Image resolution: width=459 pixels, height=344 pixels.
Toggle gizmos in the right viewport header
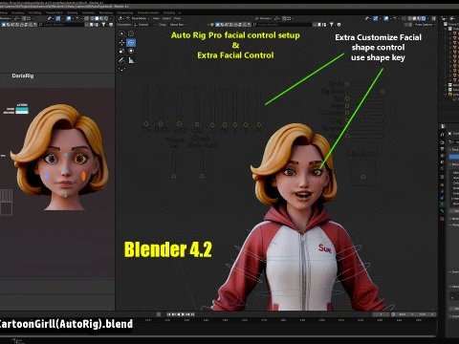(376, 19)
